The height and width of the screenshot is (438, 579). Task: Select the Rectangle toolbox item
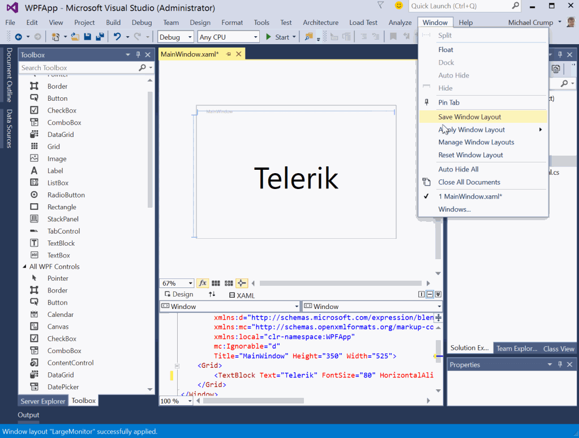coord(62,207)
